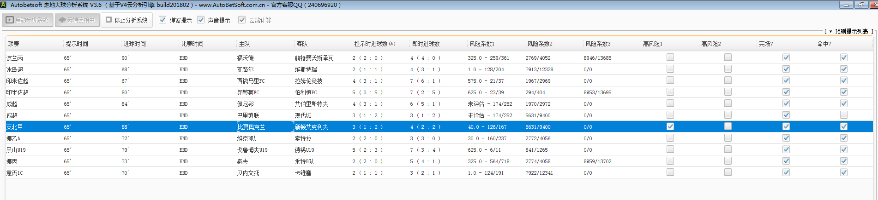This screenshot has height=200, width=878.
Task: Click the 风险系数1 column header
Action: point(482,44)
